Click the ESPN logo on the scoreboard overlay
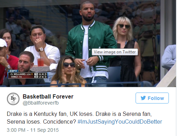Screen dimensions: 177x136 pos(13,71)
